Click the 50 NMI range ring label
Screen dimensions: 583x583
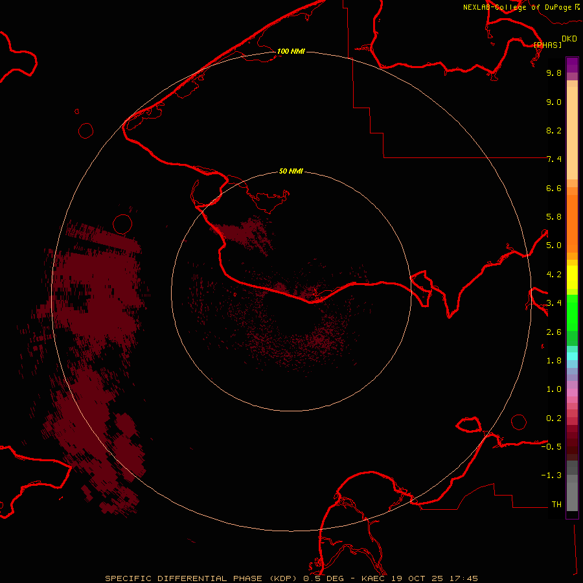291,171
